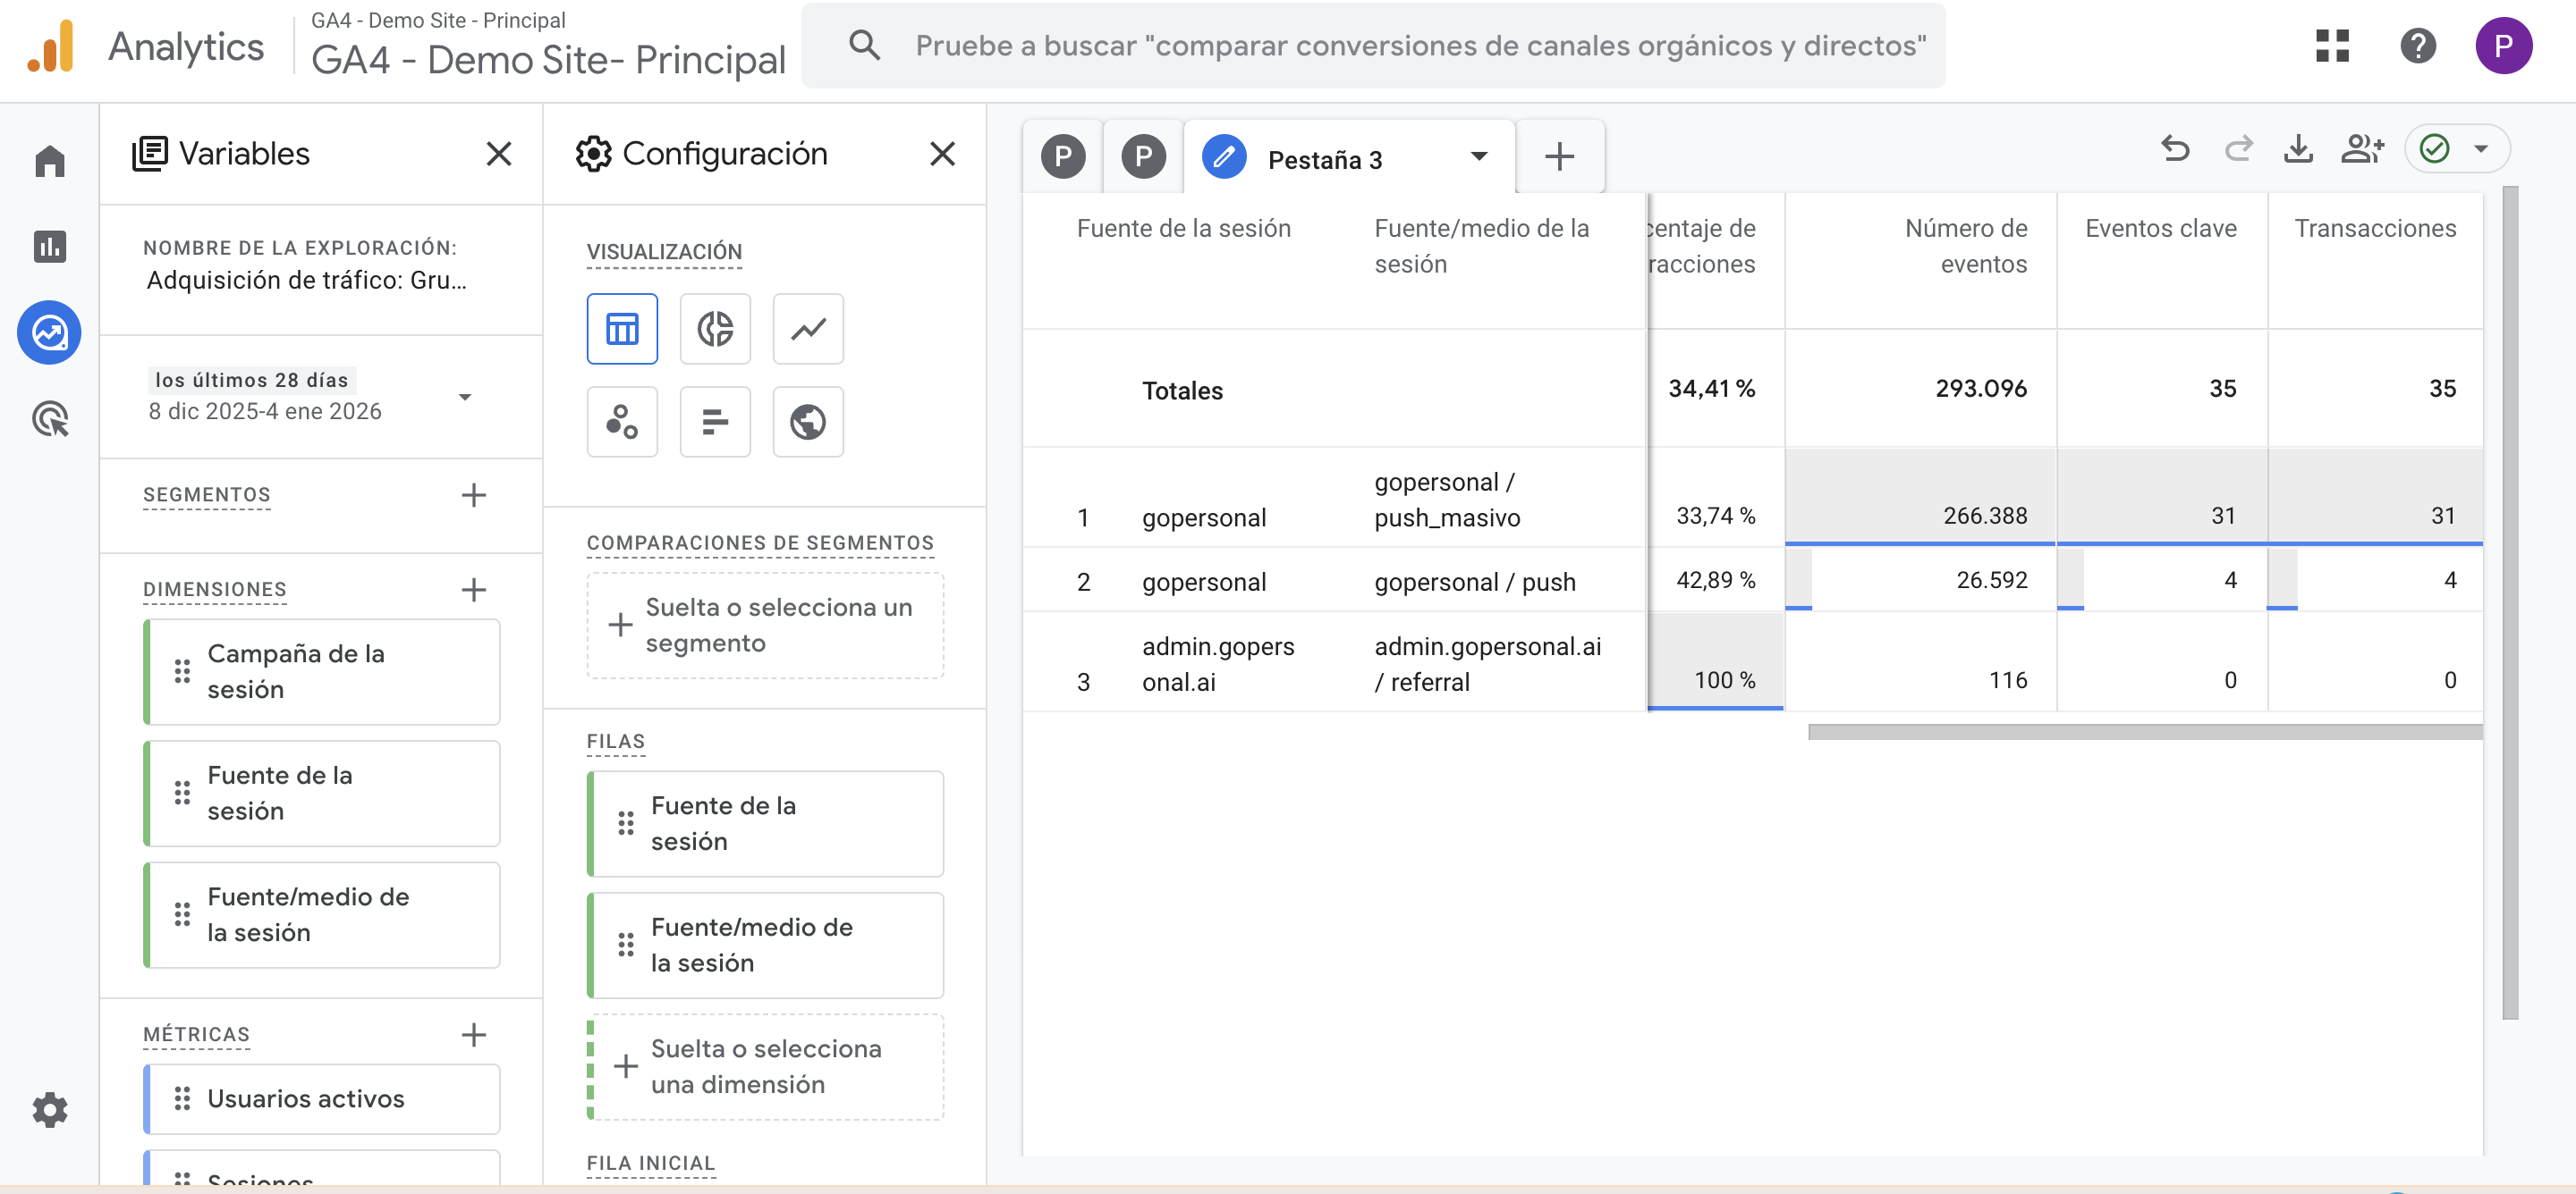Select the table visualization icon
This screenshot has height=1194, width=2576.
click(622, 329)
